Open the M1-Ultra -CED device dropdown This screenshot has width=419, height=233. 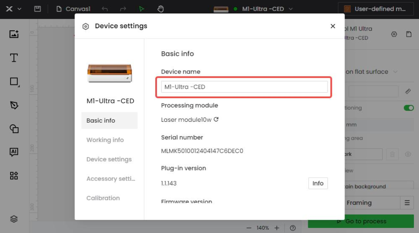(x=253, y=9)
